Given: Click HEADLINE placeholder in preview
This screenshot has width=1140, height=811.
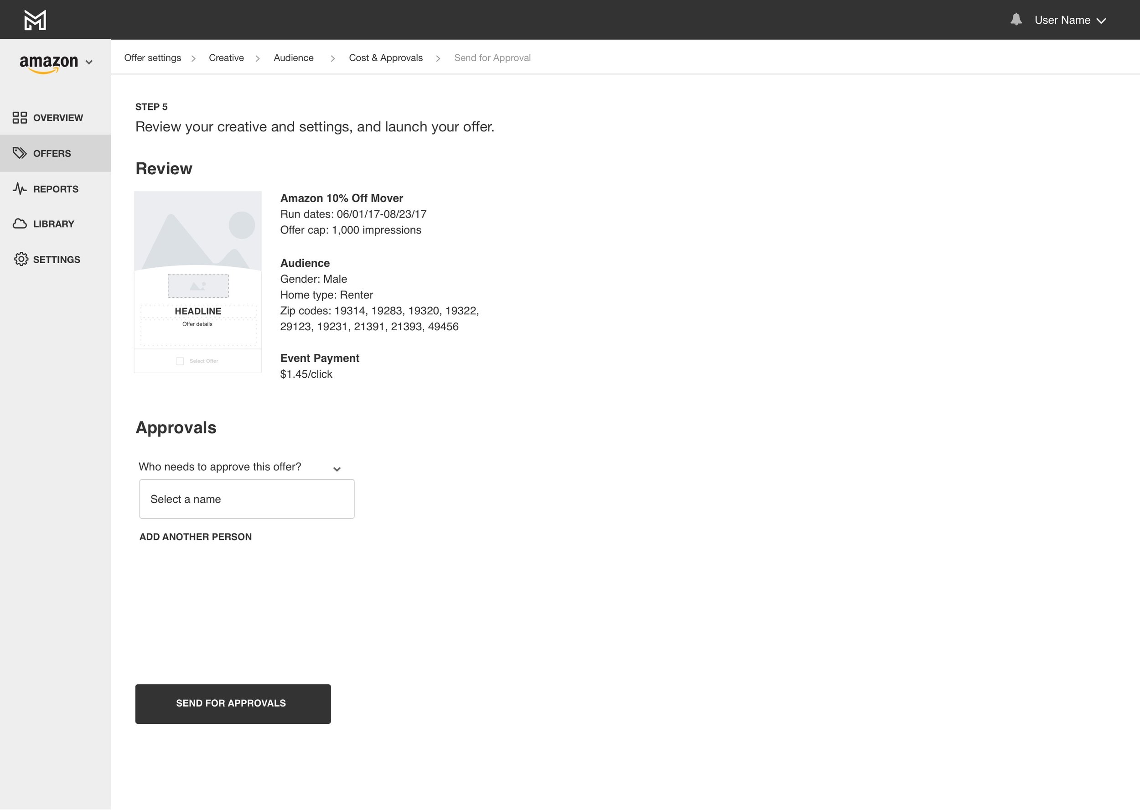Looking at the screenshot, I should coord(197,311).
